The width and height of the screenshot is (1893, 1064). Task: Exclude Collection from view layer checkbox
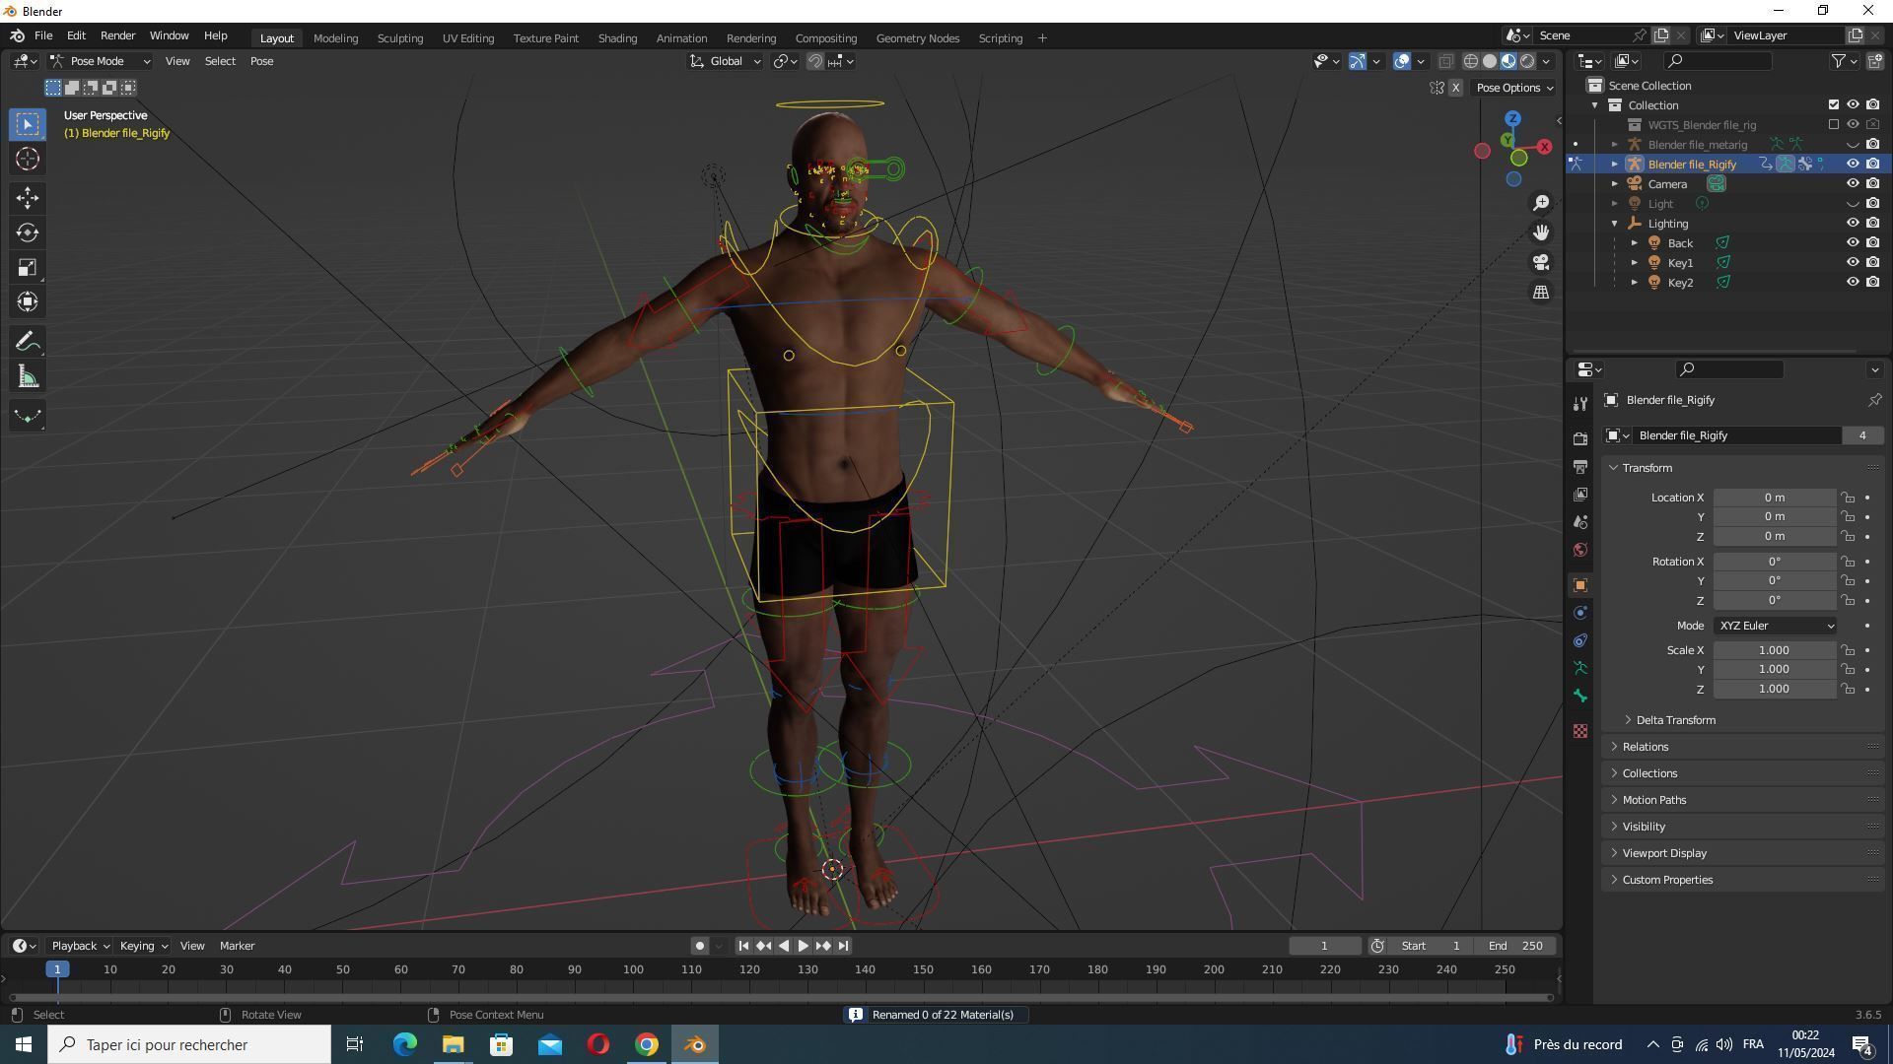pos(1833,105)
